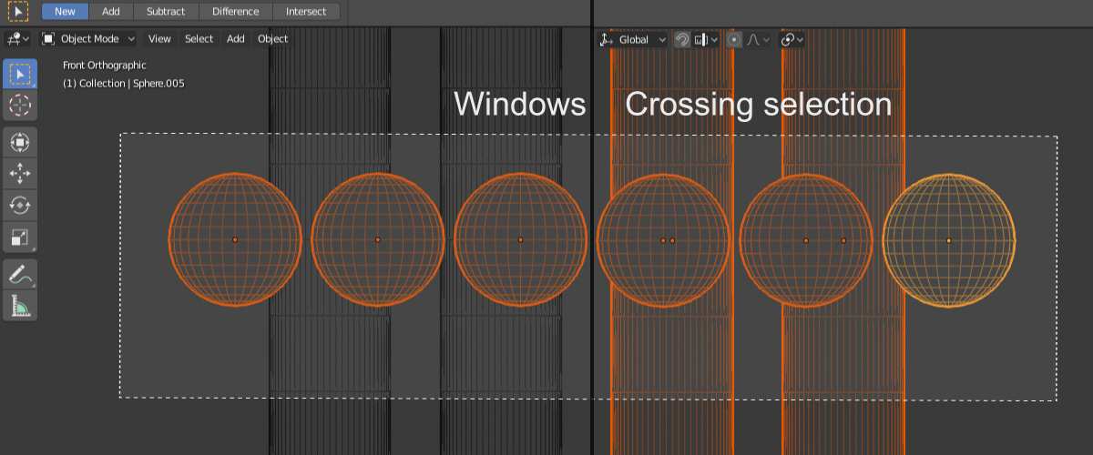This screenshot has width=1093, height=455.
Task: Click the "(1) Collection | Sphere.005" label
Action: (124, 84)
